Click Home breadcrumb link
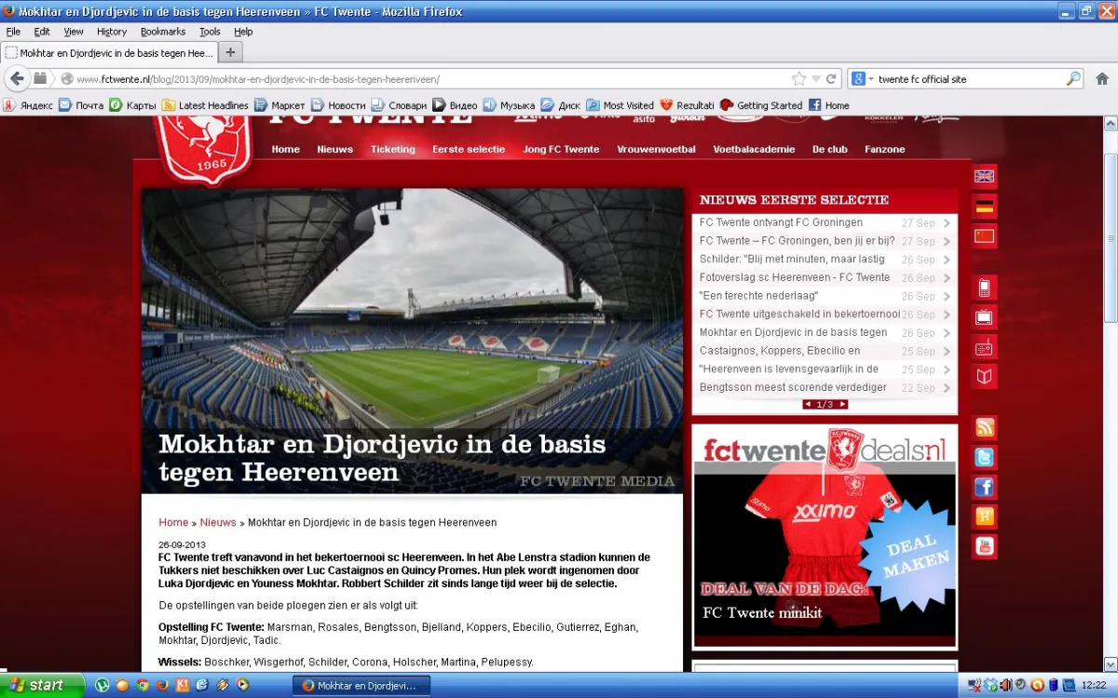This screenshot has width=1118, height=698. [x=173, y=522]
